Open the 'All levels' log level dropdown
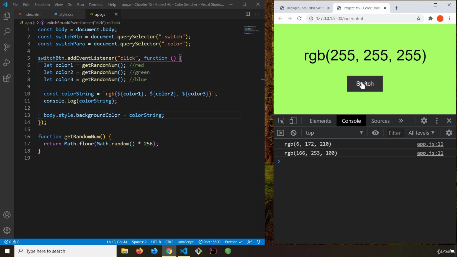This screenshot has width=457, height=257. (421, 133)
